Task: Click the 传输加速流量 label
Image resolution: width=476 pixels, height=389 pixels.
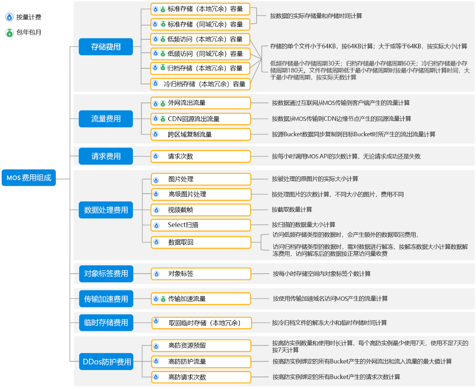Action: 187,299
